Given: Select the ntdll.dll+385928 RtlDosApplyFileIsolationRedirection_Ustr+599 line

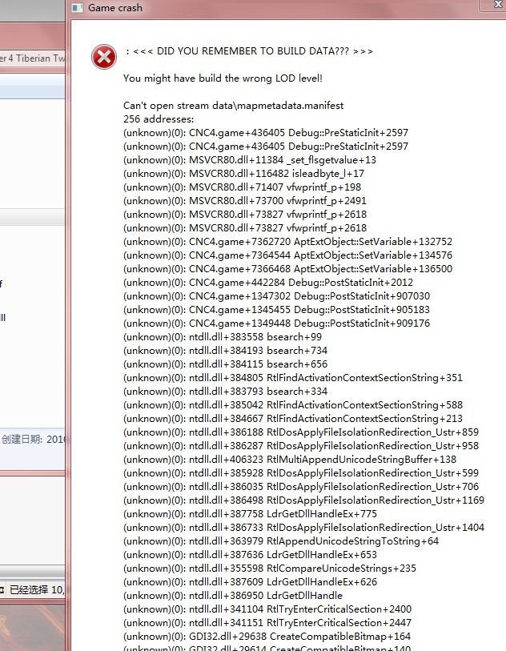Looking at the screenshot, I should pyautogui.click(x=301, y=473).
